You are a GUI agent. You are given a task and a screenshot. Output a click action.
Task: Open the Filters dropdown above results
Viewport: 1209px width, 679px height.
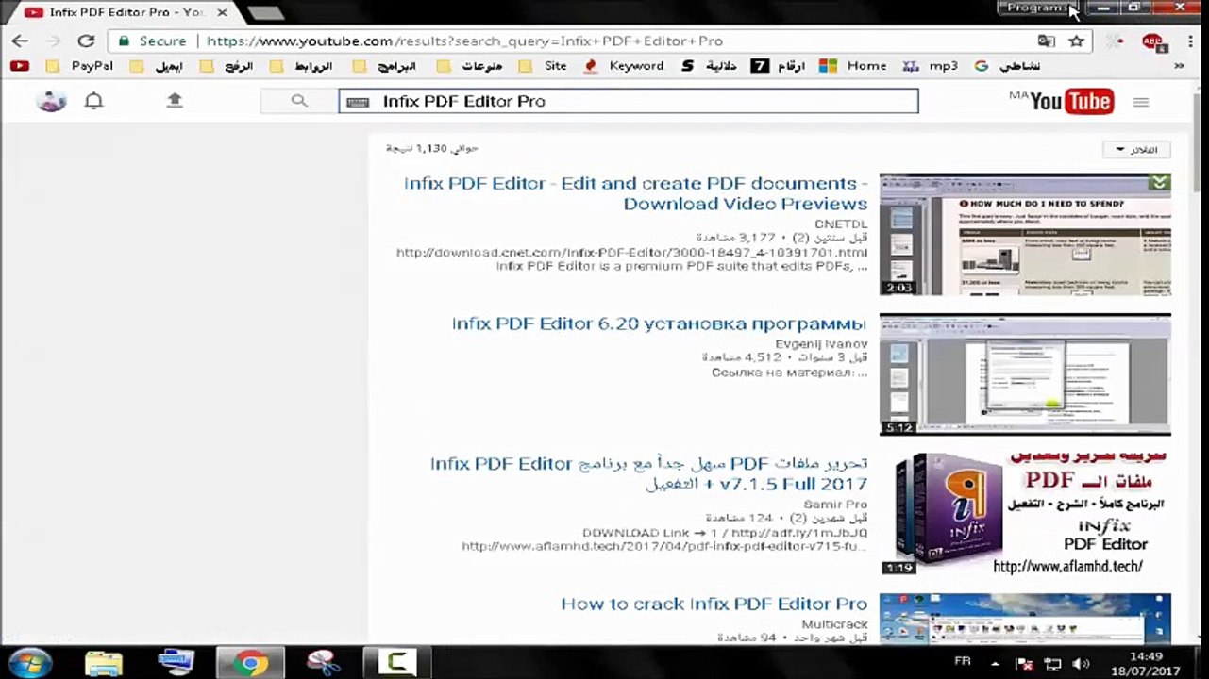(x=1137, y=150)
